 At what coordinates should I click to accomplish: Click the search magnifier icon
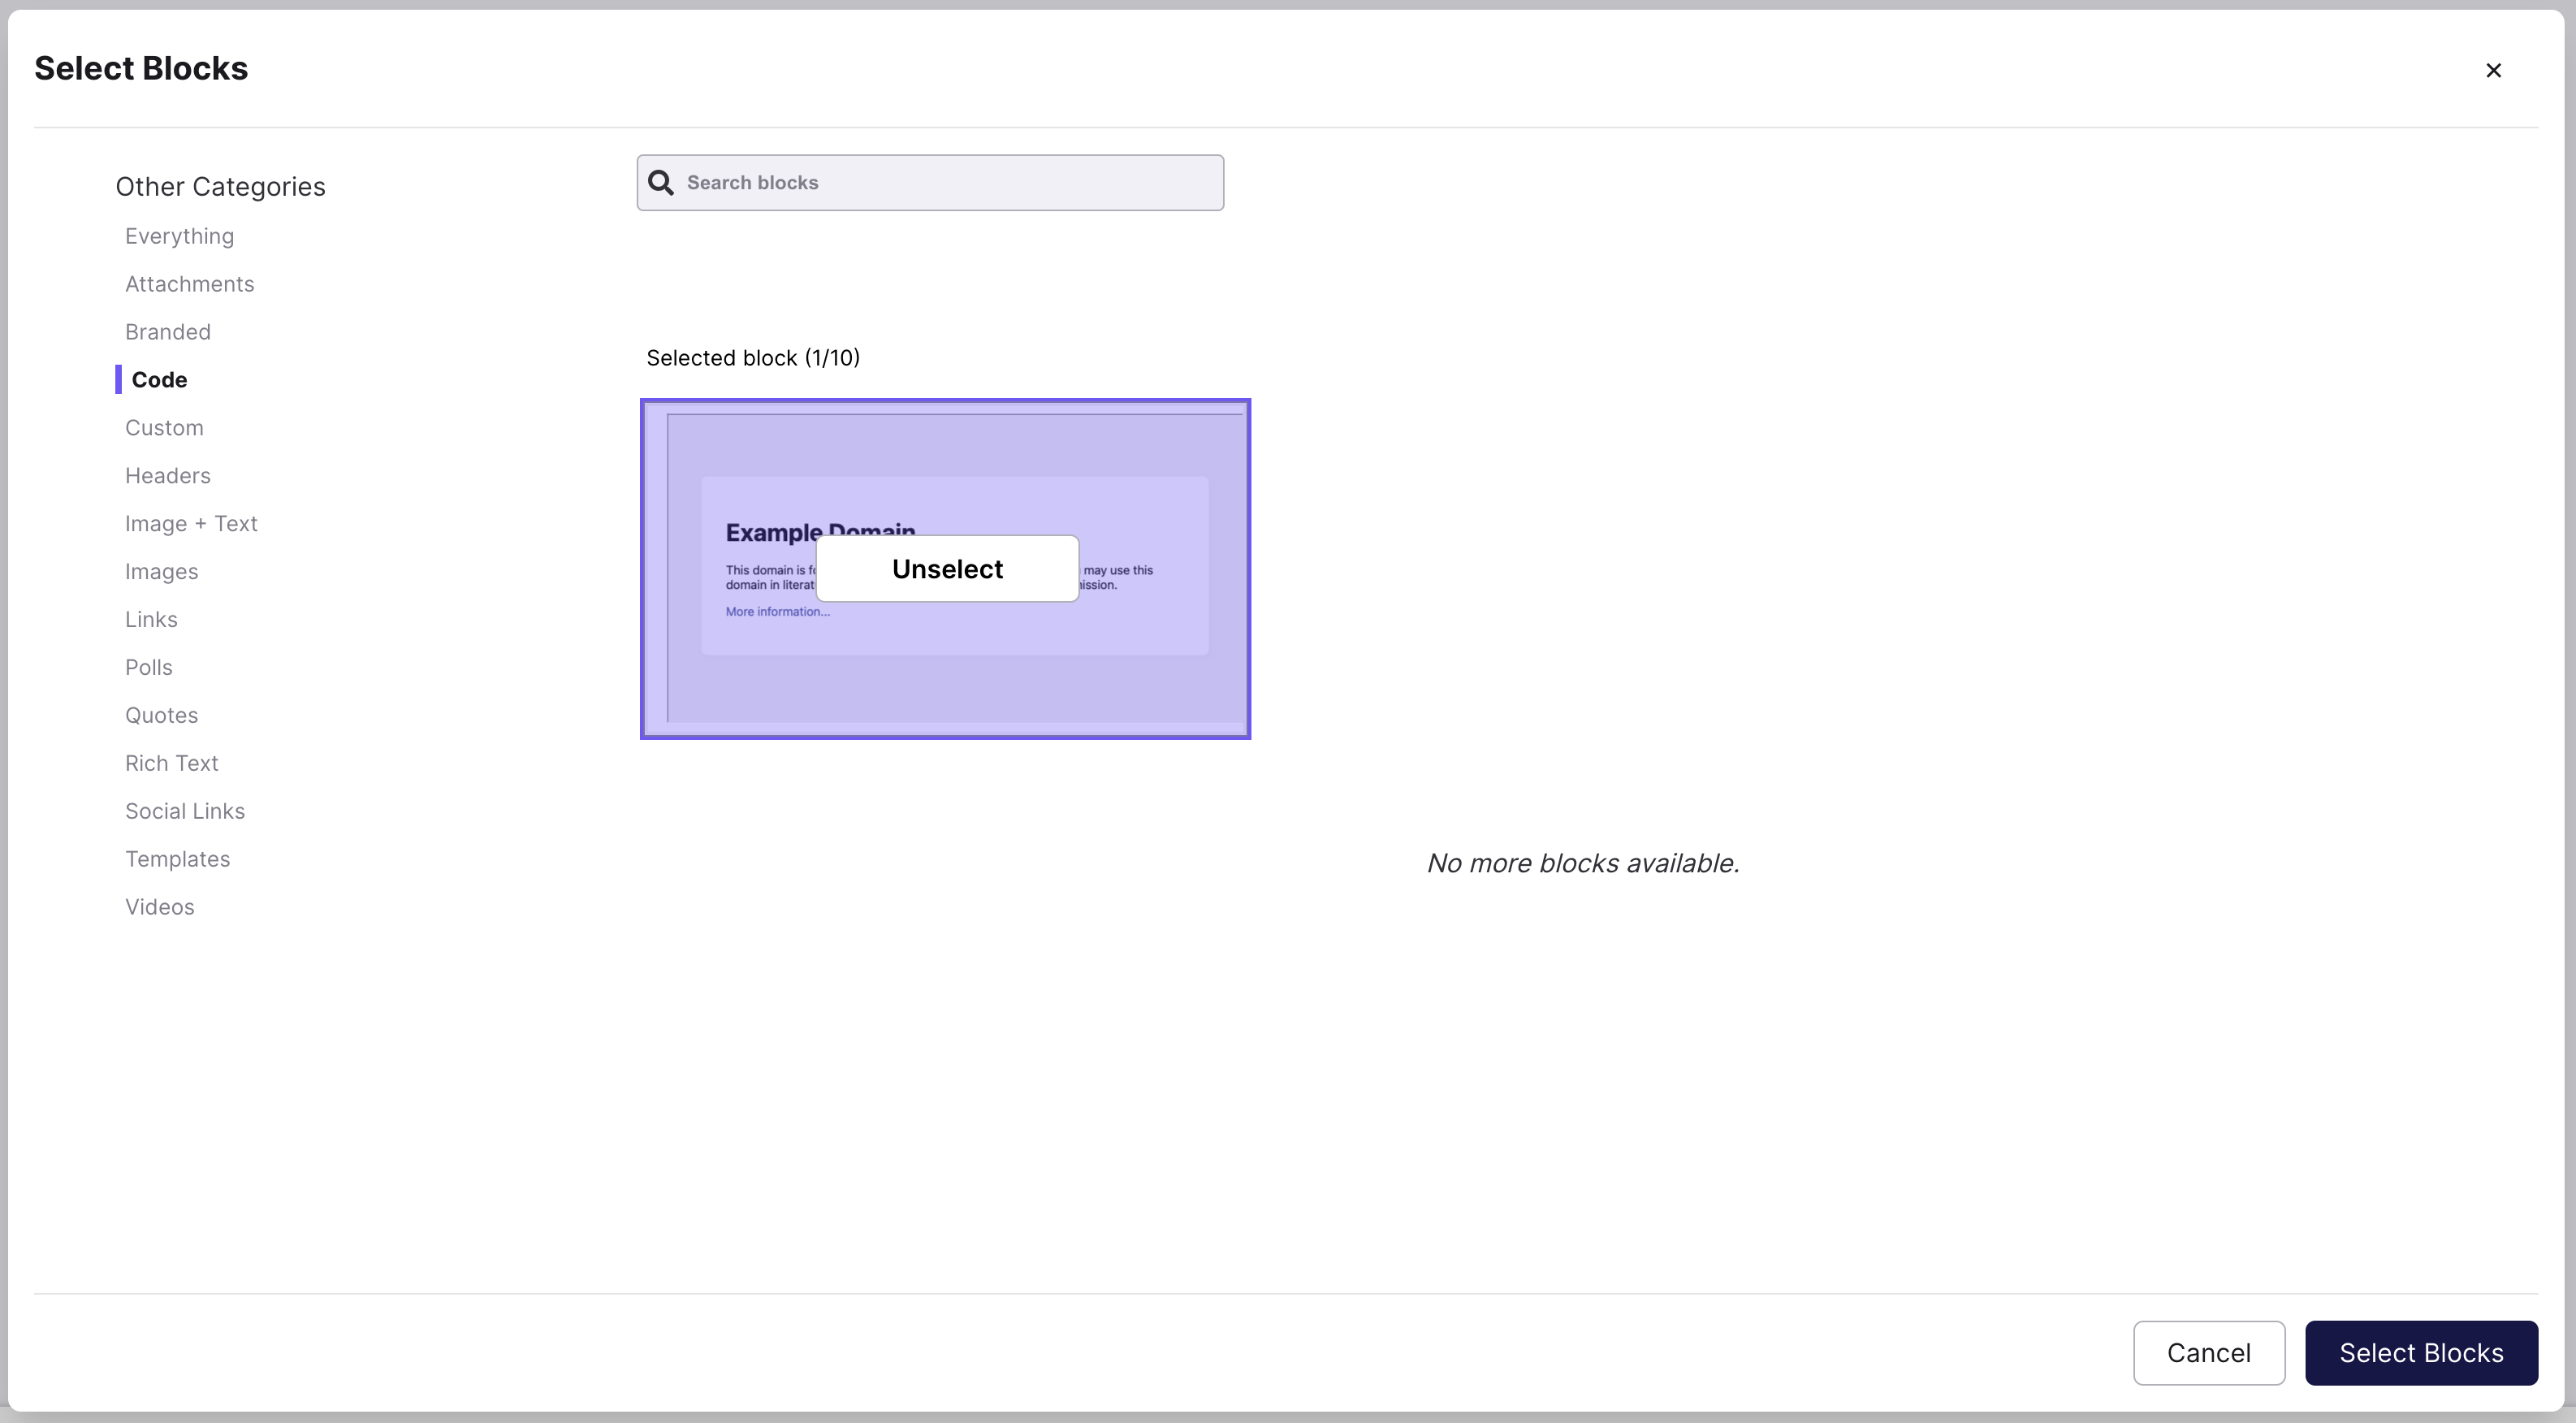(x=661, y=182)
